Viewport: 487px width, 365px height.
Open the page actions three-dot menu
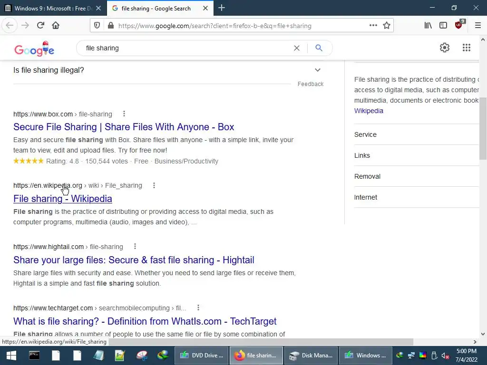[x=373, y=26]
